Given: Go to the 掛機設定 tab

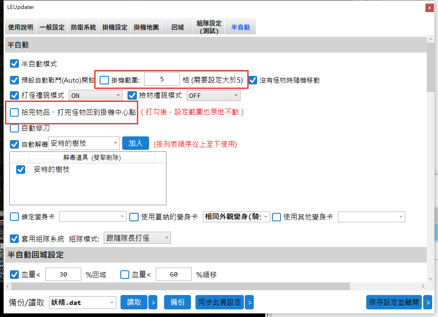Looking at the screenshot, I should click(x=115, y=27).
